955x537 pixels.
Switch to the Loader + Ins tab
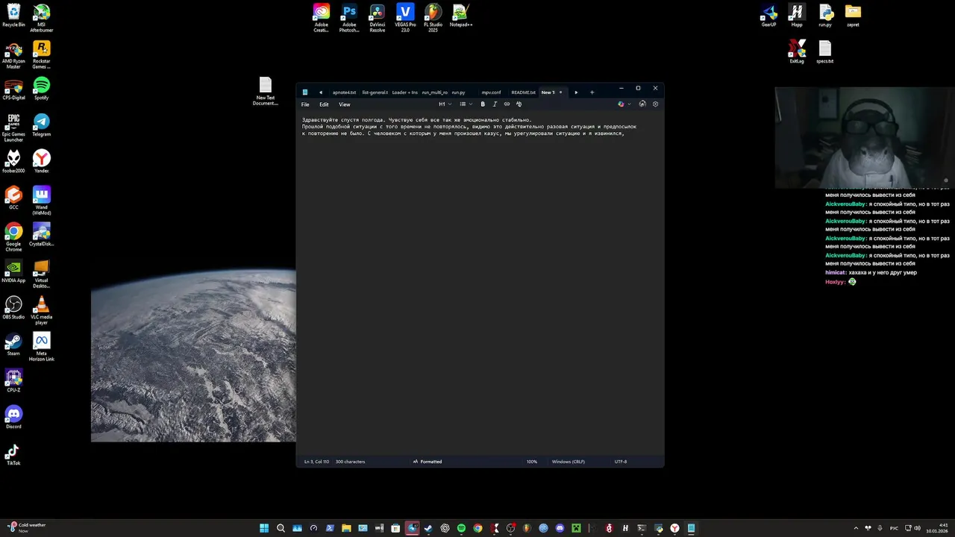(x=404, y=92)
